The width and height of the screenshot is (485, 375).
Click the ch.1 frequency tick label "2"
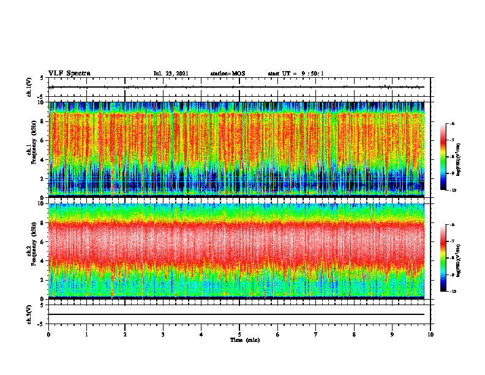click(x=42, y=178)
